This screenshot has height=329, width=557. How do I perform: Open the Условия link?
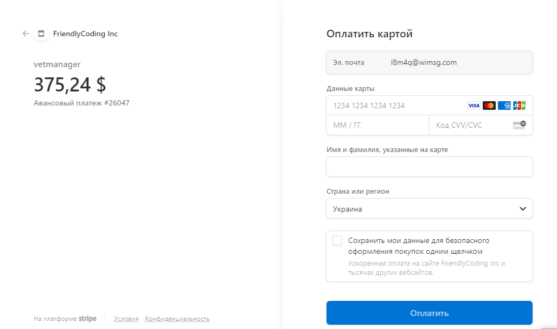pos(126,319)
